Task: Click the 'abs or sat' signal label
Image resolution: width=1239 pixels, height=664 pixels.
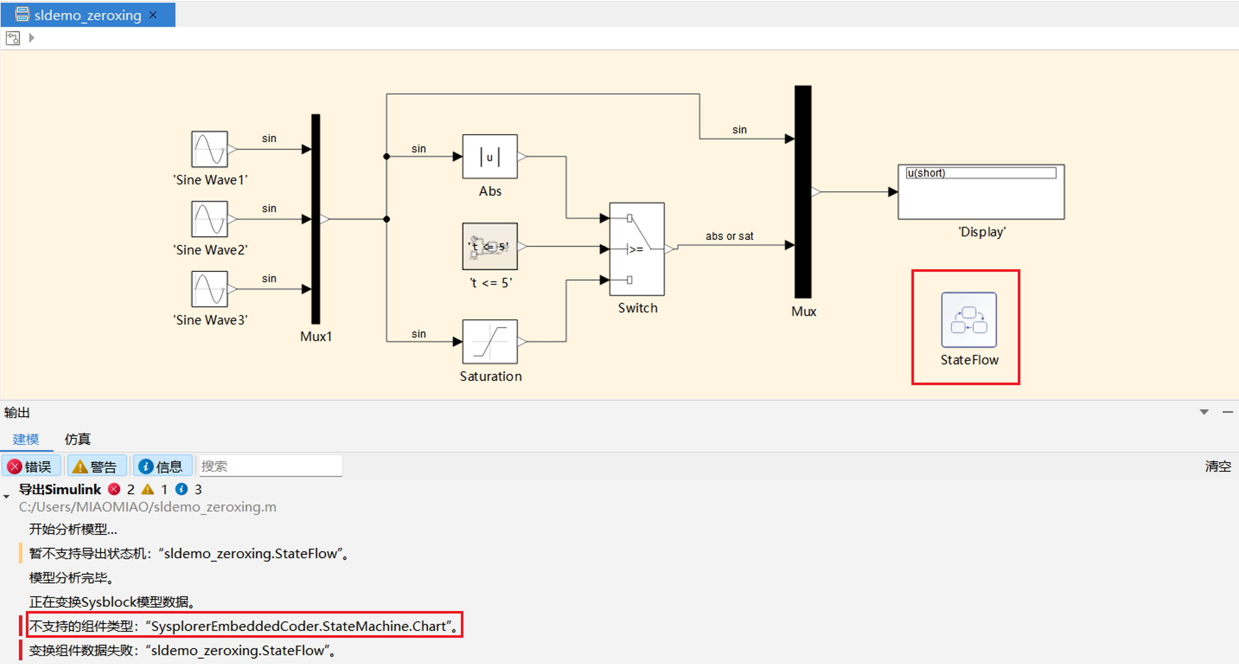Action: coord(729,236)
